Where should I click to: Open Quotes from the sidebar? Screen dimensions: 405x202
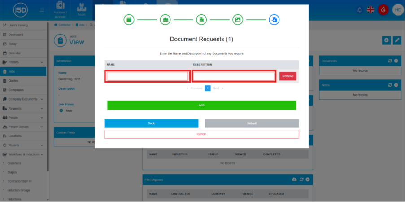coord(13,81)
